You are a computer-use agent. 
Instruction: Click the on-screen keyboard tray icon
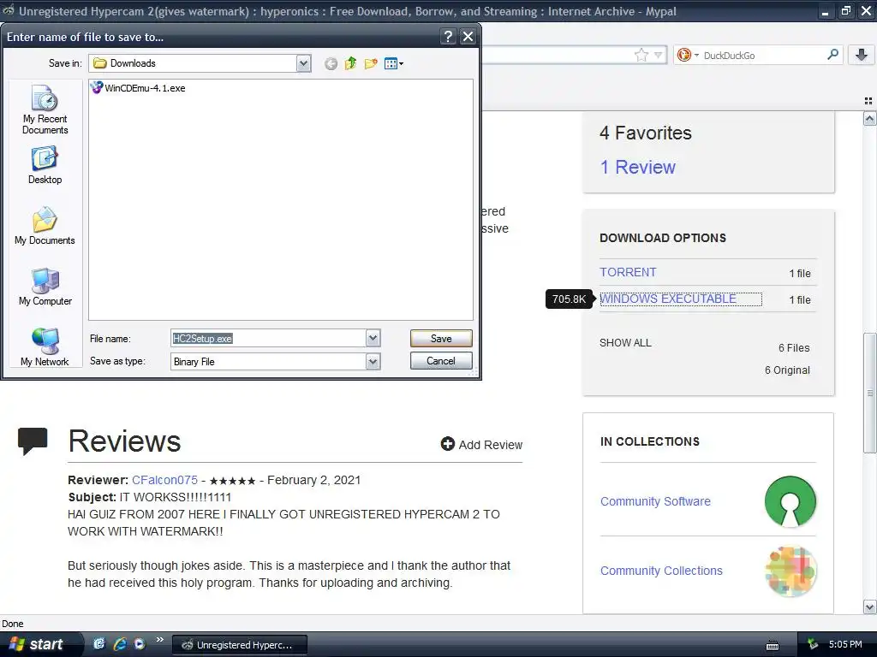coord(773,645)
